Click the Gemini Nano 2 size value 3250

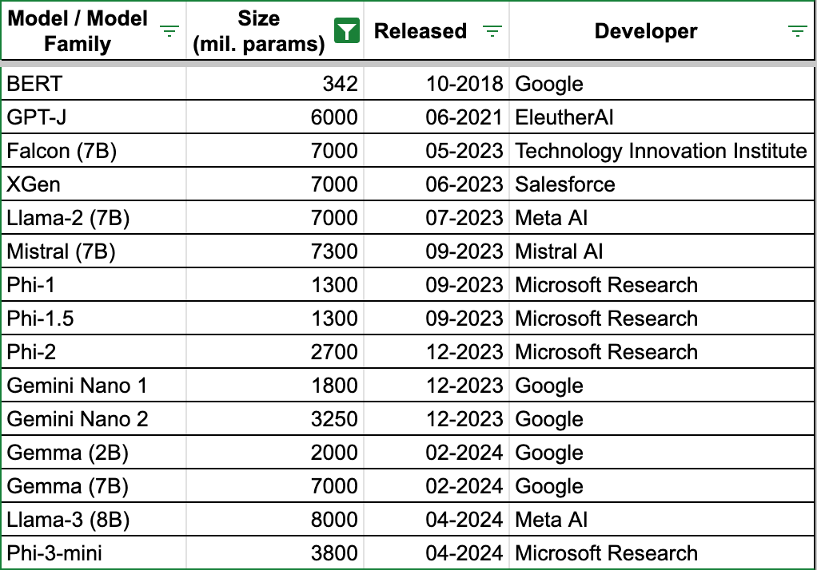click(333, 419)
